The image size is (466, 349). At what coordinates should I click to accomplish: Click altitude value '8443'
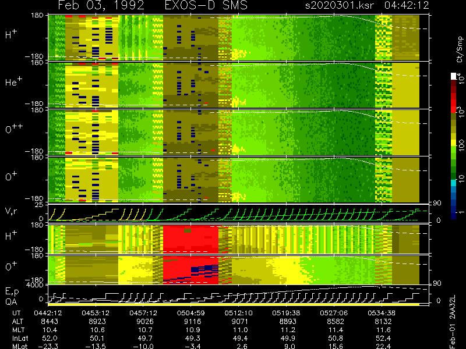(x=50, y=322)
